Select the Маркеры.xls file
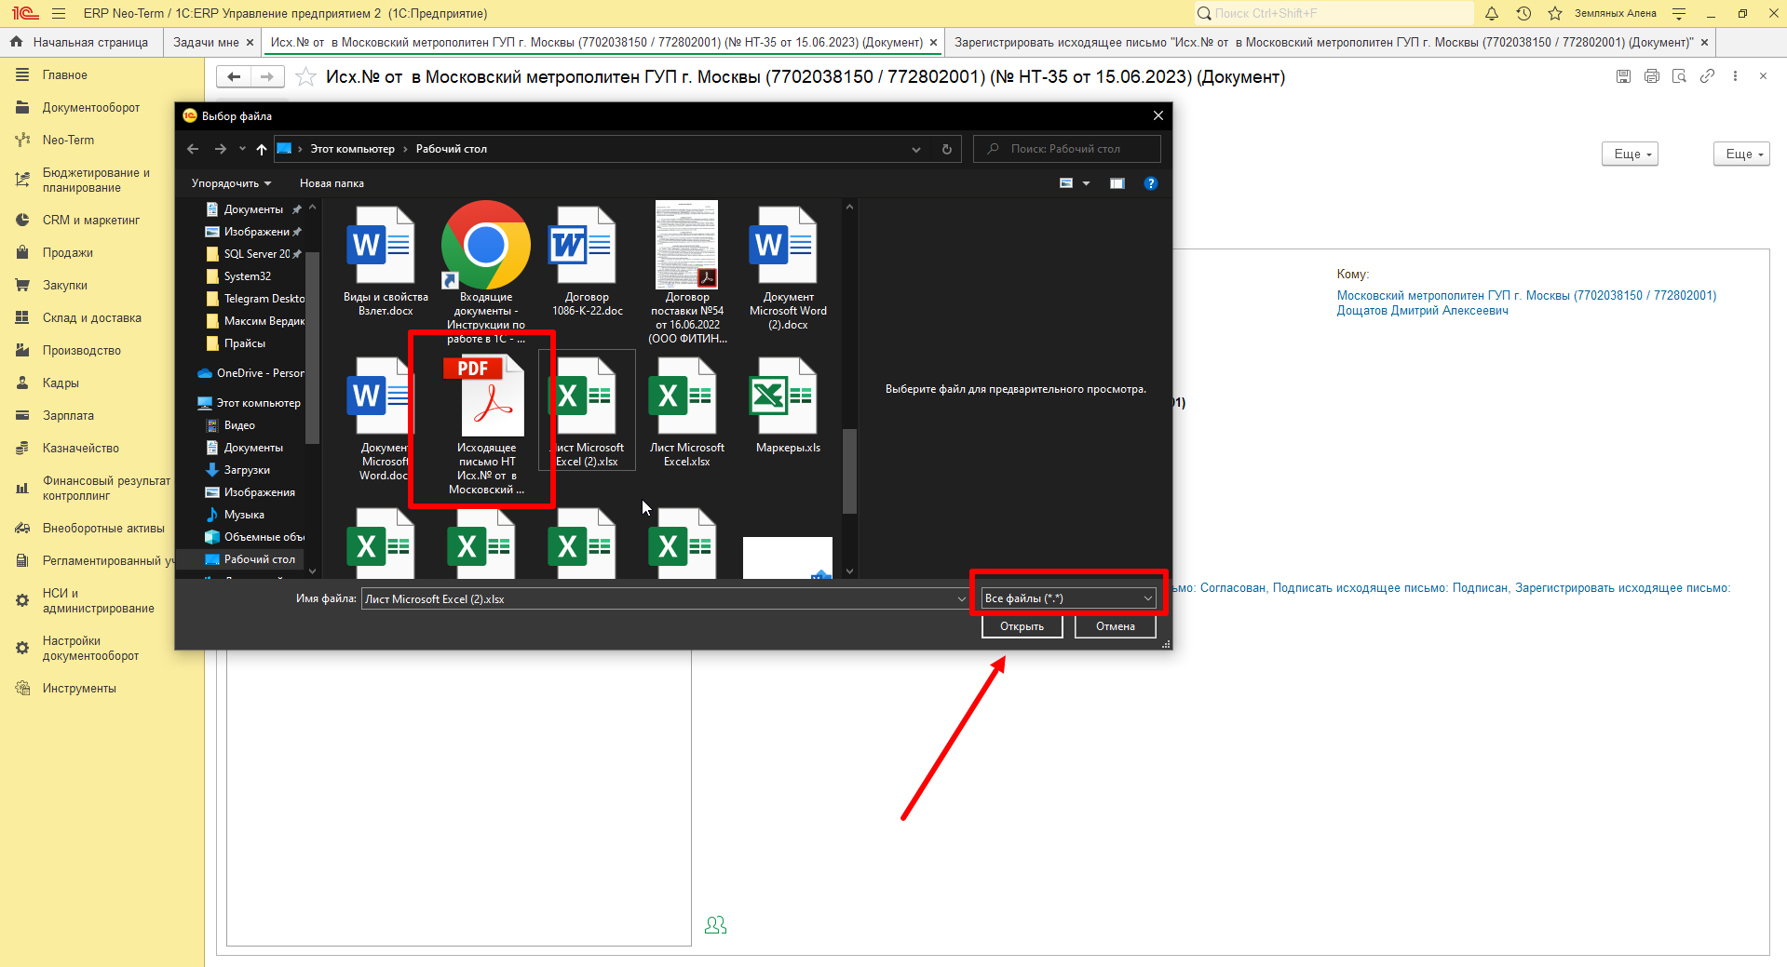Screen dimensions: 1787x967 [x=788, y=405]
